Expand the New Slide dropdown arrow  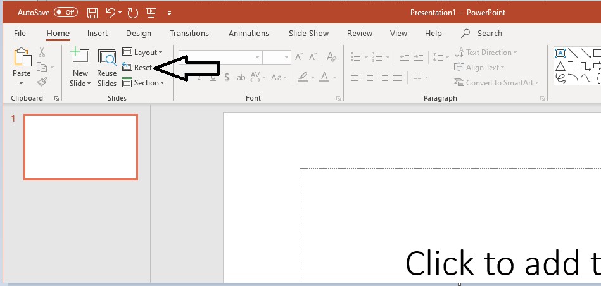(x=89, y=84)
